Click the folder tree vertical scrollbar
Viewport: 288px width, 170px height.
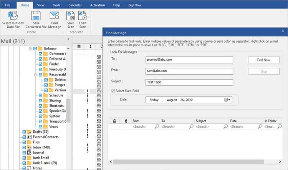tap(68, 110)
